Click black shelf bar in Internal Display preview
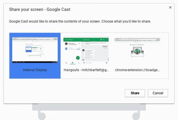Viewport: 178px width, 120px height. [x=35, y=62]
